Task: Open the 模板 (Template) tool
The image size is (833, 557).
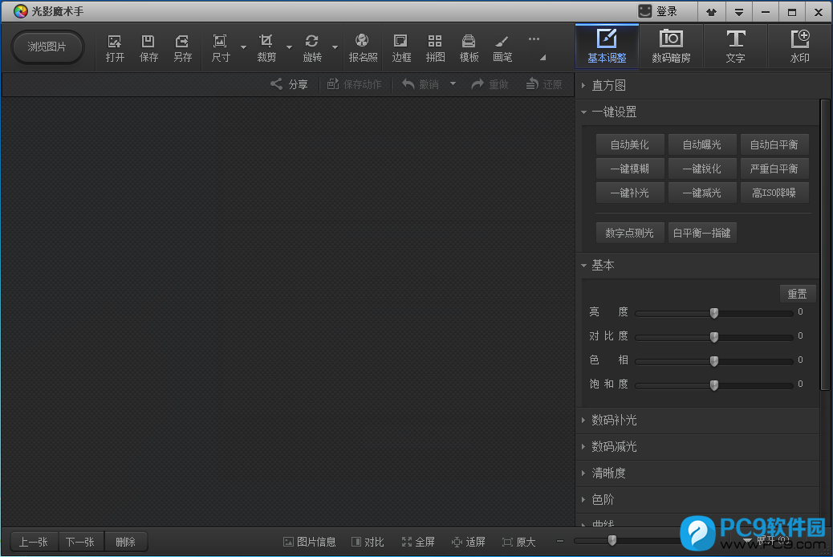Action: point(469,48)
